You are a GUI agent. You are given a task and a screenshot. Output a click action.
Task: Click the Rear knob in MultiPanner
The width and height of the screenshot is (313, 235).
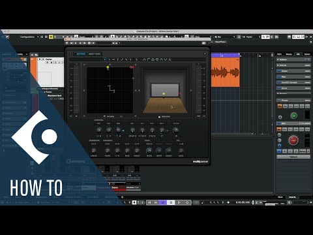tap(127, 151)
